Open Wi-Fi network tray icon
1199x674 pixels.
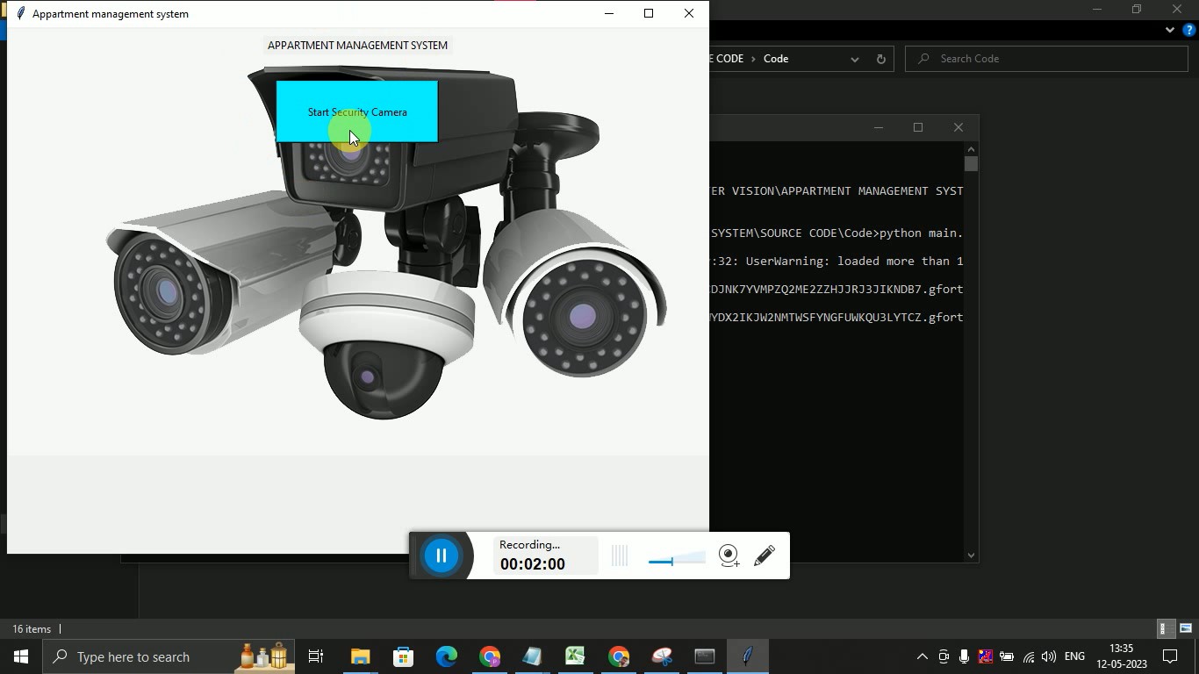[1028, 656]
